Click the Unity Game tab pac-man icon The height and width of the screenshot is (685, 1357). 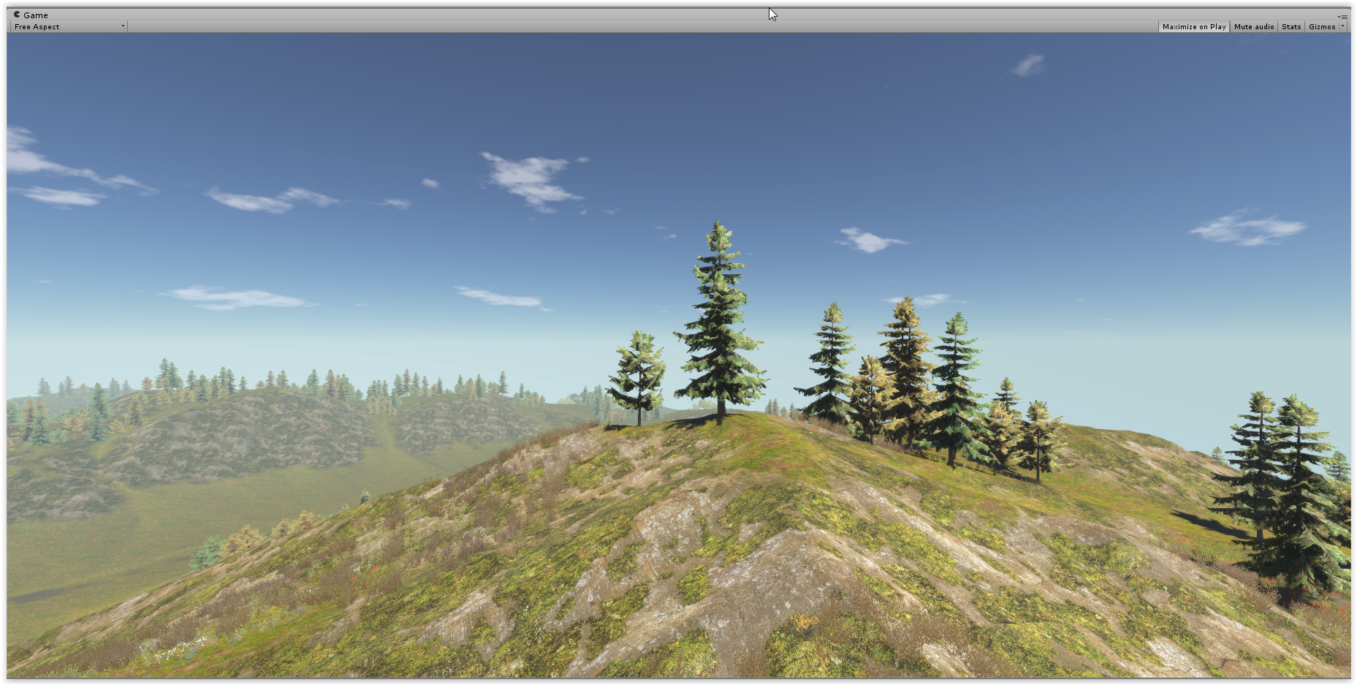[17, 15]
